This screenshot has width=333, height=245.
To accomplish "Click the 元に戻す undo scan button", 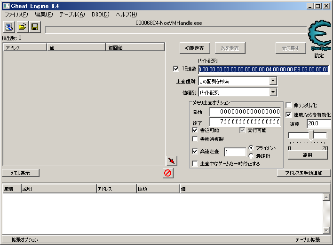I will pos(291,48).
